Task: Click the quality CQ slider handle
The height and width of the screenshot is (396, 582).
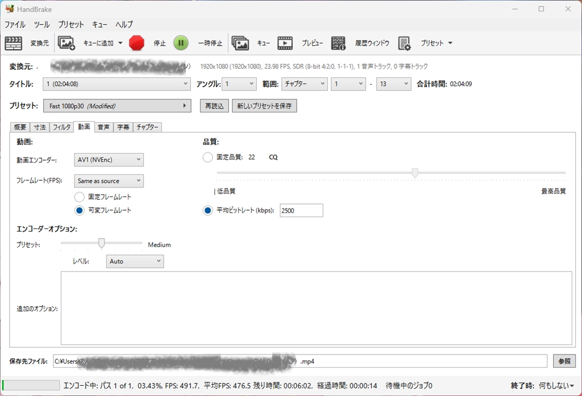Action: [x=415, y=173]
